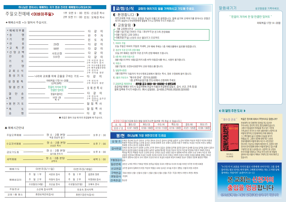Click the '금요기도회' row label
Image resolution: width=286 pixels, height=202 pixels.
tap(13, 152)
